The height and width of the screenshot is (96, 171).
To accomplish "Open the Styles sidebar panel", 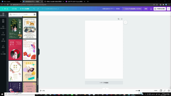I will [3, 40].
